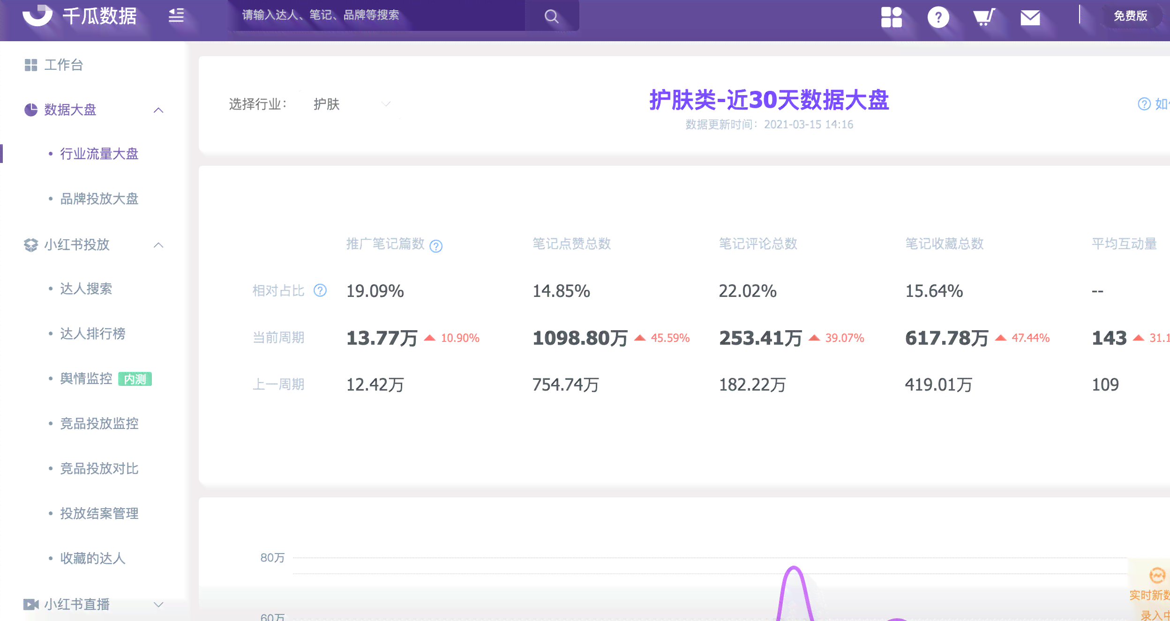
Task: Click the 15.64% relative share value
Action: [934, 291]
